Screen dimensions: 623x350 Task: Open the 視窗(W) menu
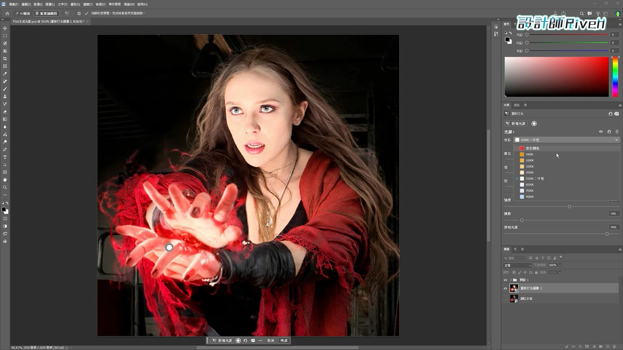(129, 4)
